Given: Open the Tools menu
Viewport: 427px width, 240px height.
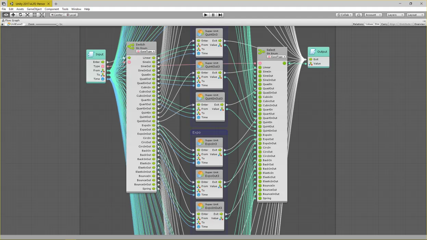Looking at the screenshot, I should [x=65, y=9].
